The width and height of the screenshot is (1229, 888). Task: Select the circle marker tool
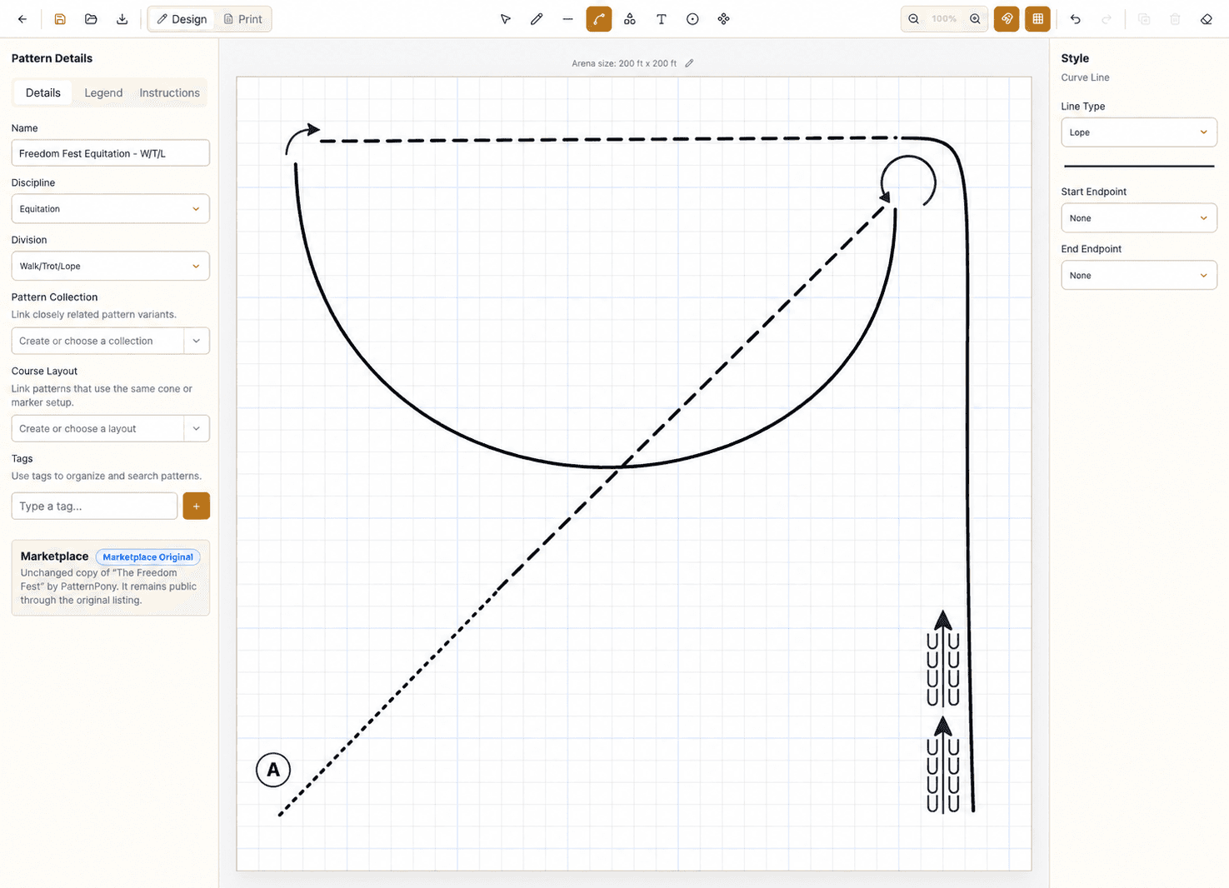pyautogui.click(x=692, y=19)
